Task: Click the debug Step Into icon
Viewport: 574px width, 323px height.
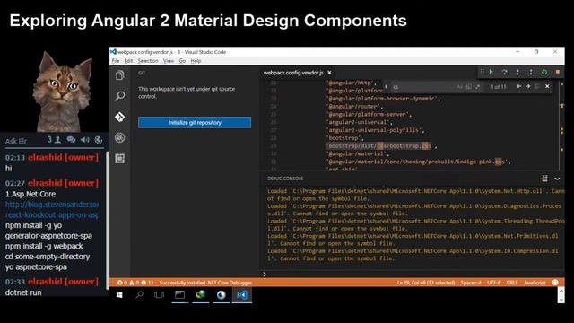Action: pyautogui.click(x=517, y=72)
